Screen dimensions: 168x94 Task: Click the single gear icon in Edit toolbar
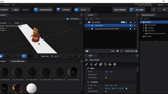pyautogui.click(x=115, y=64)
